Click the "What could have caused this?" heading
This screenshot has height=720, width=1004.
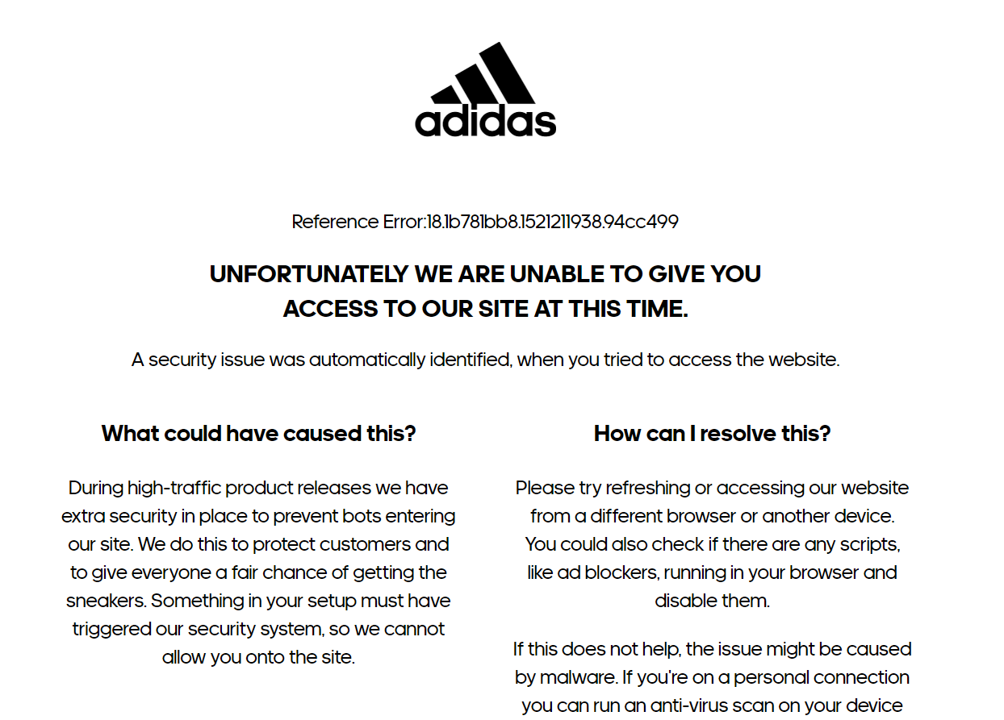[258, 434]
